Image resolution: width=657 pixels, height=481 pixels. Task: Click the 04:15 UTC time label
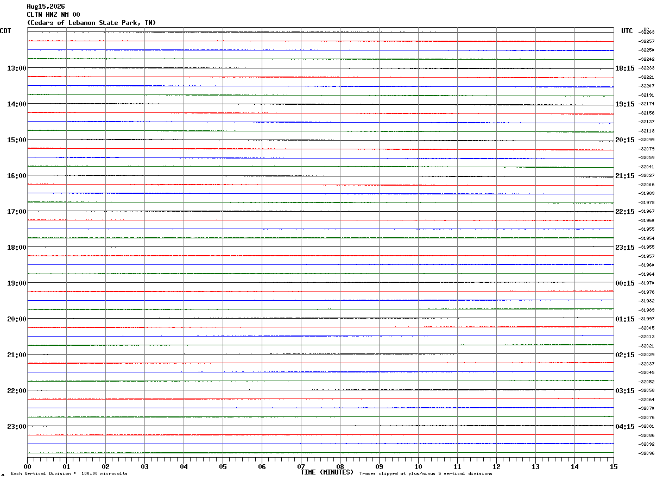[x=625, y=427]
